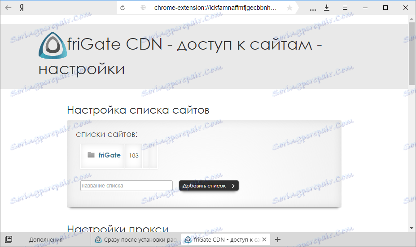Click the 'Добавить список' button

209,186
